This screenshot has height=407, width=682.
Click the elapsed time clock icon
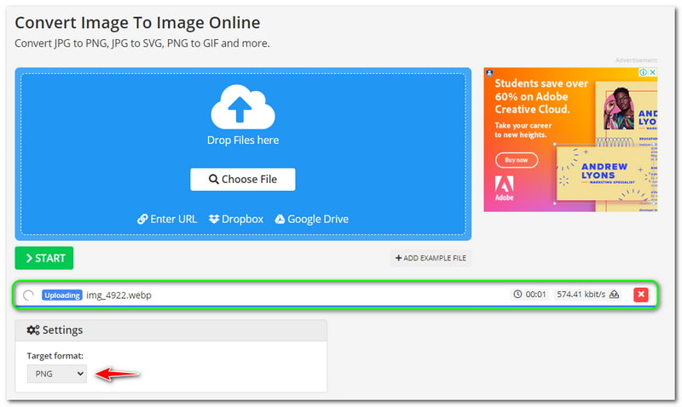517,295
